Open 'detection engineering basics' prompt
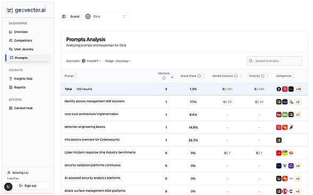 click(x=85, y=127)
